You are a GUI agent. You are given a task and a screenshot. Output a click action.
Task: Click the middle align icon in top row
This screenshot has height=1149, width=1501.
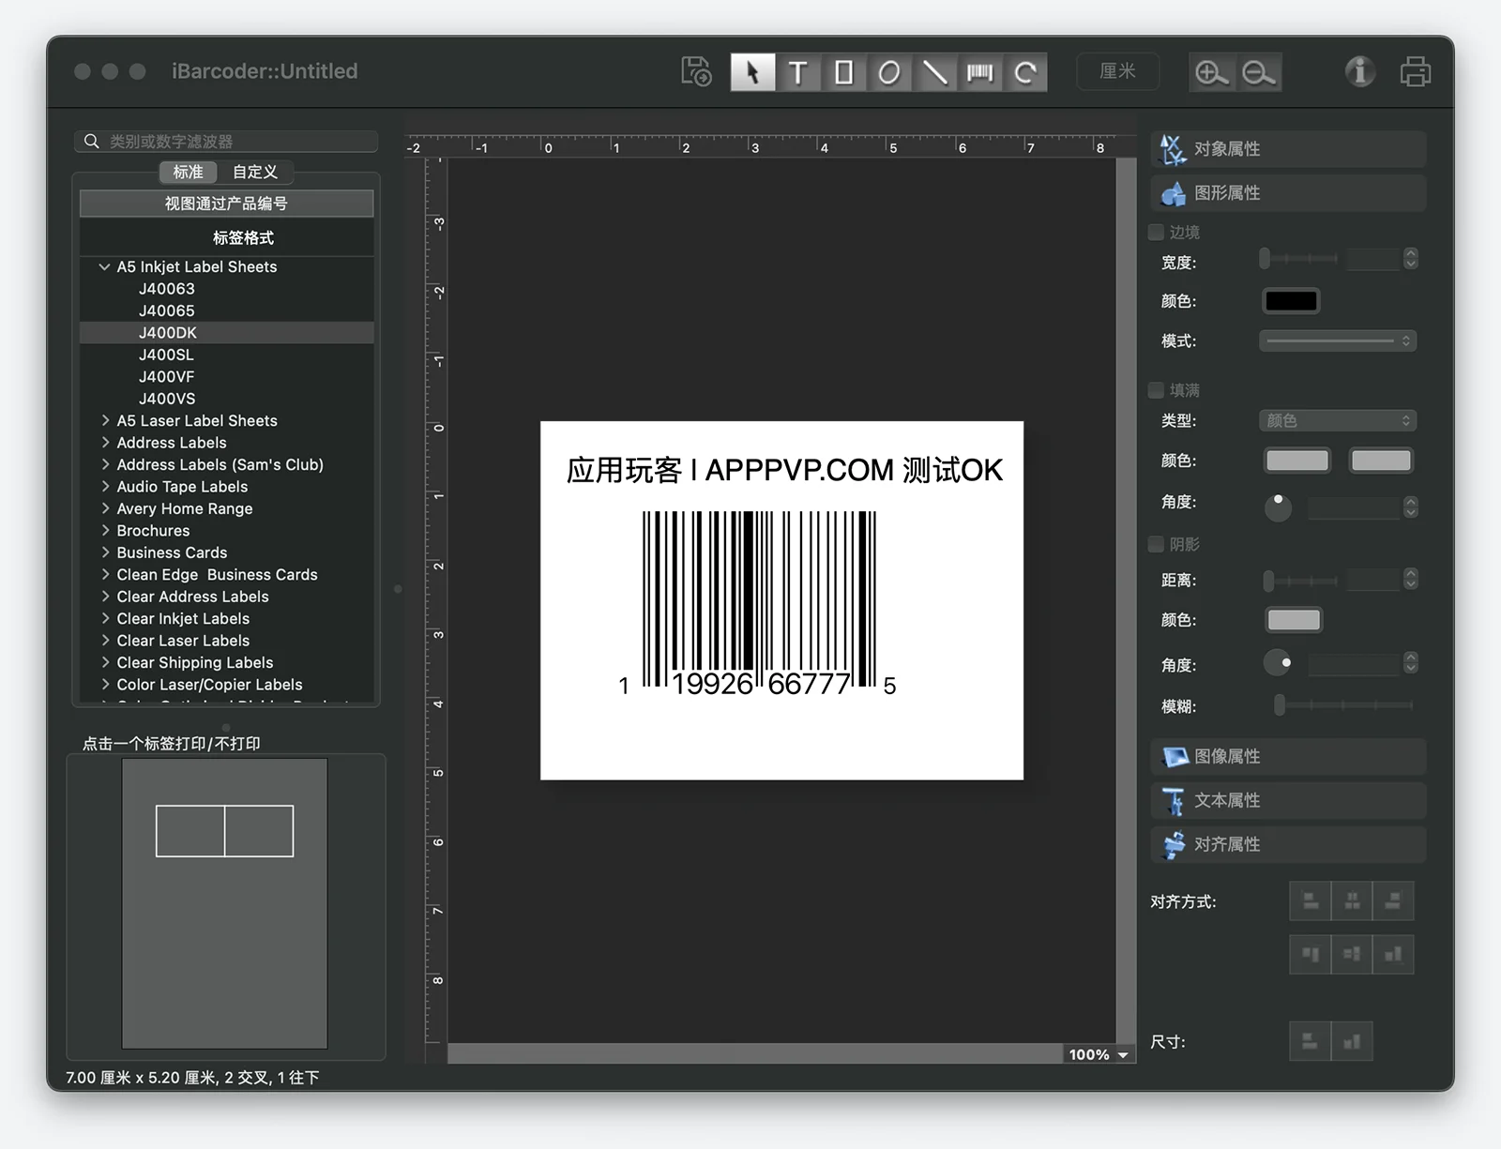[x=1352, y=901]
